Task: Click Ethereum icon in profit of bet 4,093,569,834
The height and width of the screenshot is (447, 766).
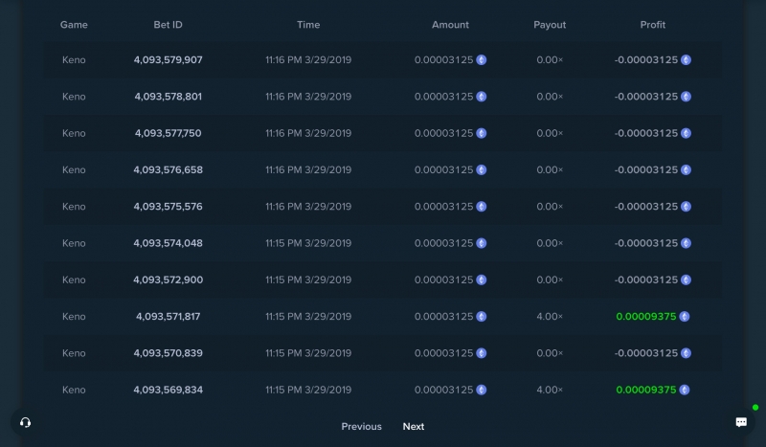Action: (x=685, y=390)
